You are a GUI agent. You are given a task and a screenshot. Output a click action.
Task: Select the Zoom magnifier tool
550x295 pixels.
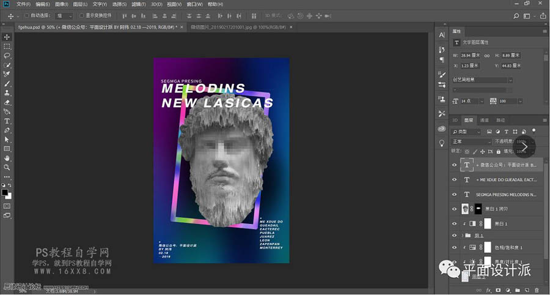point(7,168)
